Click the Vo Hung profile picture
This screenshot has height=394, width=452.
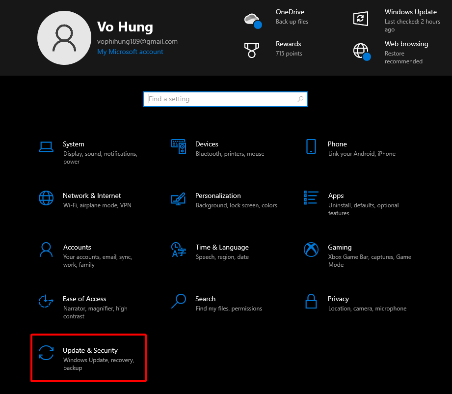point(64,38)
